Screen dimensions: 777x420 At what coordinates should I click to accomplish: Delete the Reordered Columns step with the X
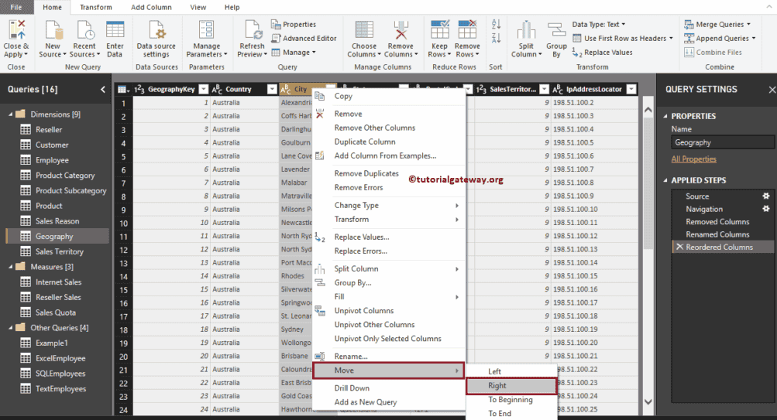[679, 247]
